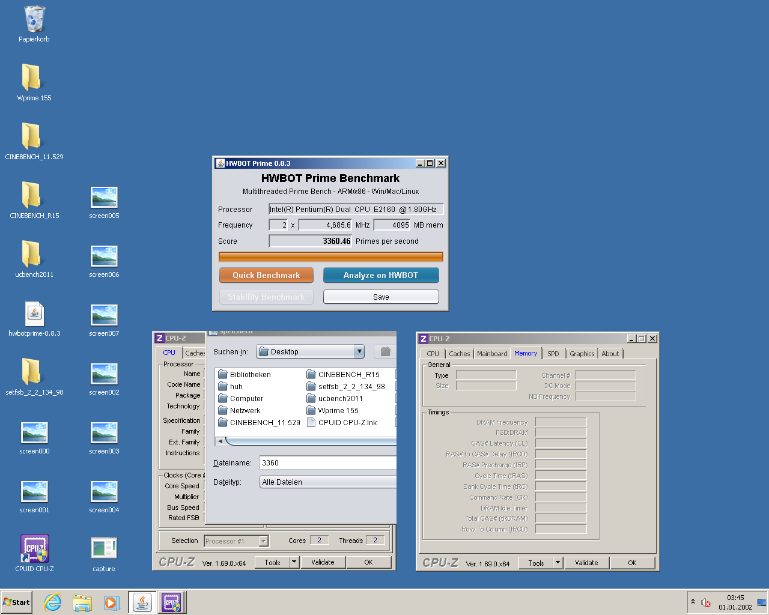
Task: Select Netzwerk in the save dialog list
Action: pos(239,410)
